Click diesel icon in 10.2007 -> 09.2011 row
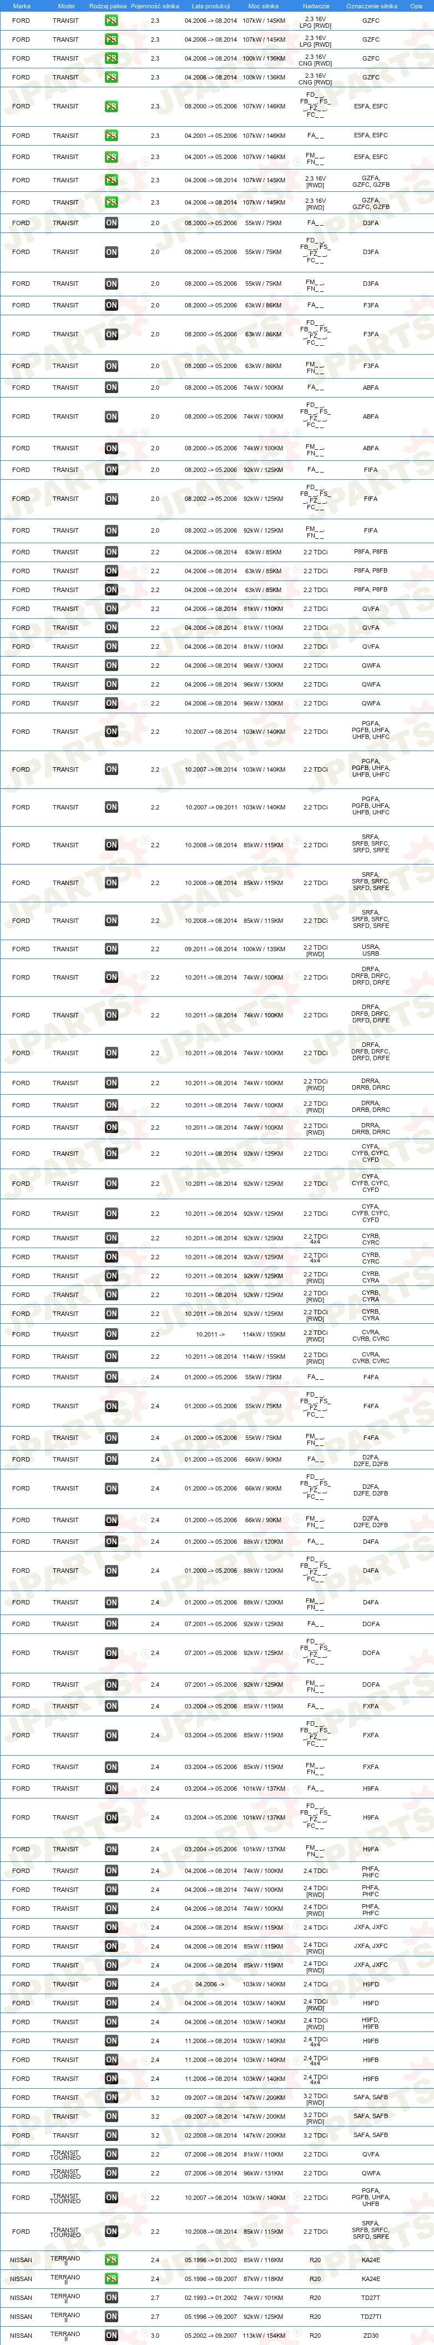This screenshot has height=2345, width=434. point(111,807)
